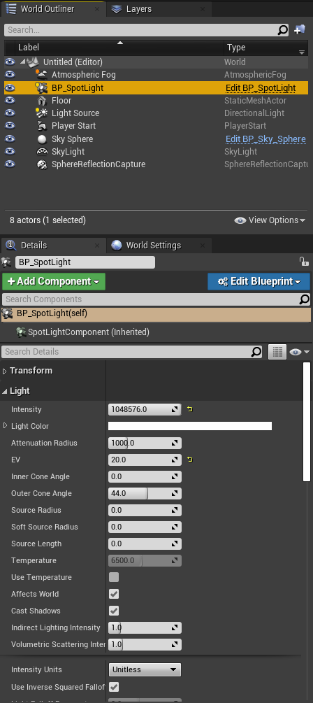Hide the Floor actor with eye icon
The image size is (313, 703).
9,101
